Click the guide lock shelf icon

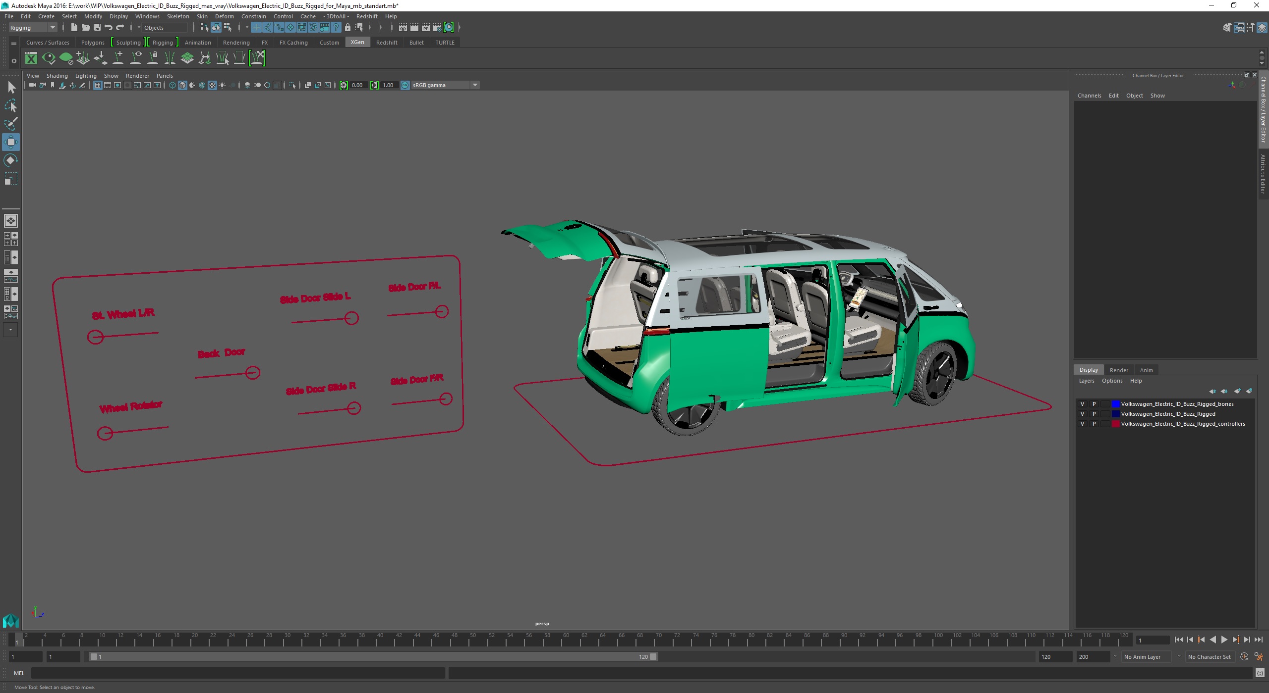pos(153,58)
